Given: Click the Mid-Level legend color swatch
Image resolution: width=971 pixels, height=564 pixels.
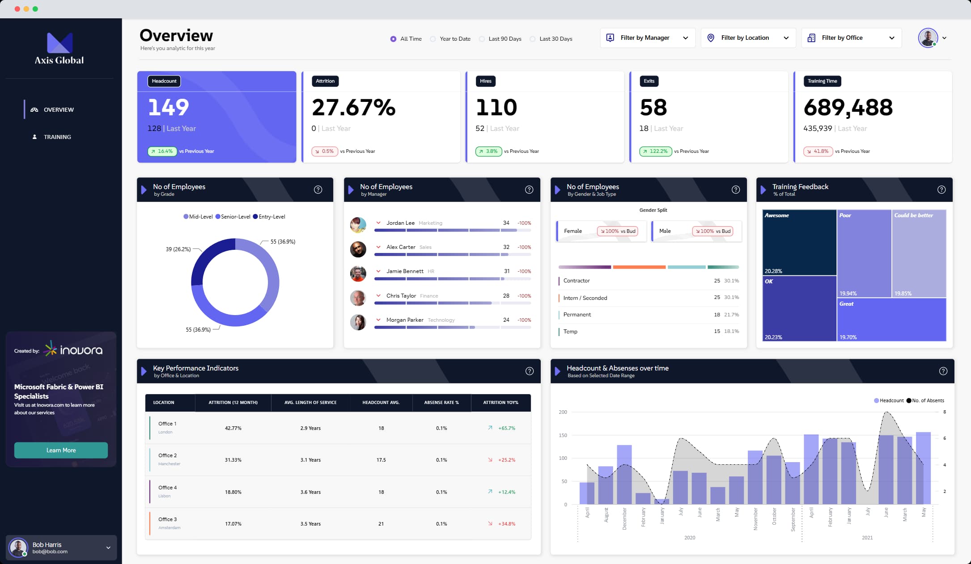Looking at the screenshot, I should (x=185, y=216).
